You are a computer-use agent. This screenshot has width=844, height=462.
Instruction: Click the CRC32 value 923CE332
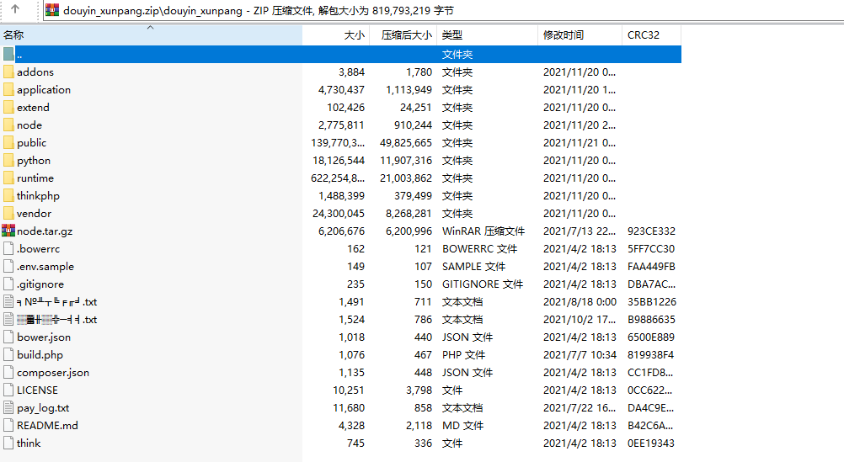pyautogui.click(x=651, y=231)
